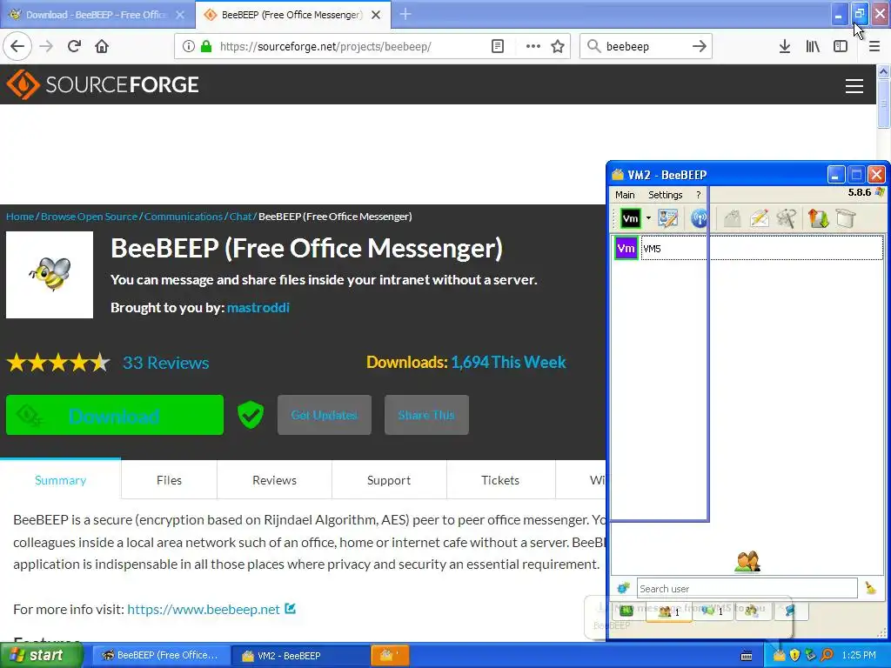Open the SourceForge site hamburger menu
Screen dimensions: 891x668
(854, 85)
